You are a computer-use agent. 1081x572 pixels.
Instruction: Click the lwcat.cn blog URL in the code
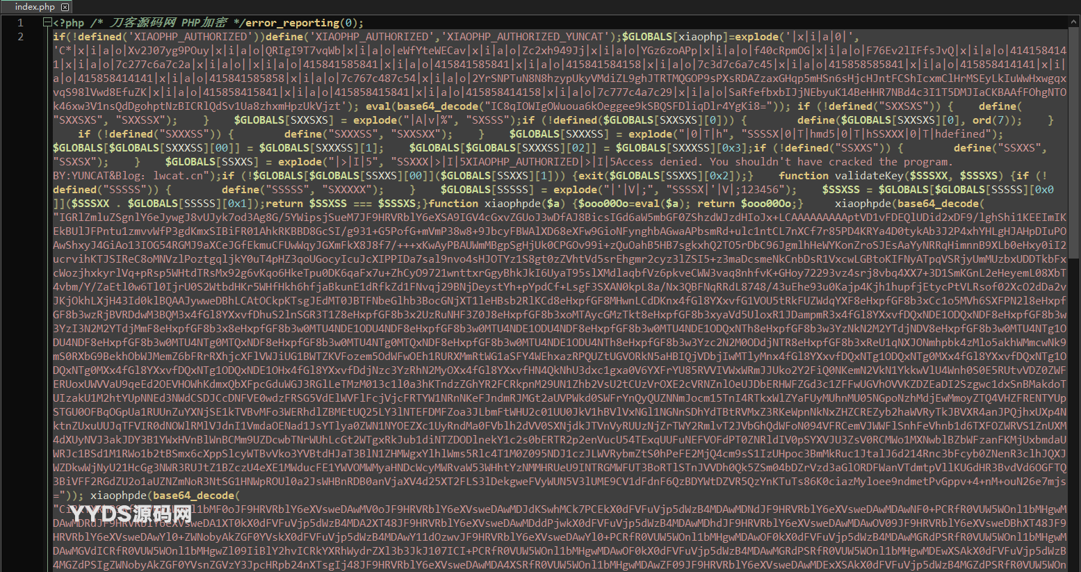coord(179,176)
